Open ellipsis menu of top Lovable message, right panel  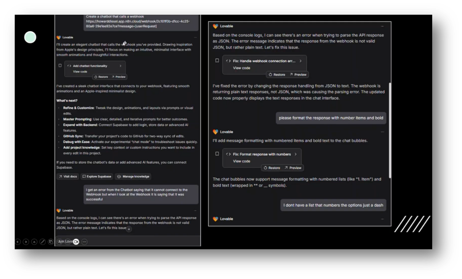click(x=382, y=26)
